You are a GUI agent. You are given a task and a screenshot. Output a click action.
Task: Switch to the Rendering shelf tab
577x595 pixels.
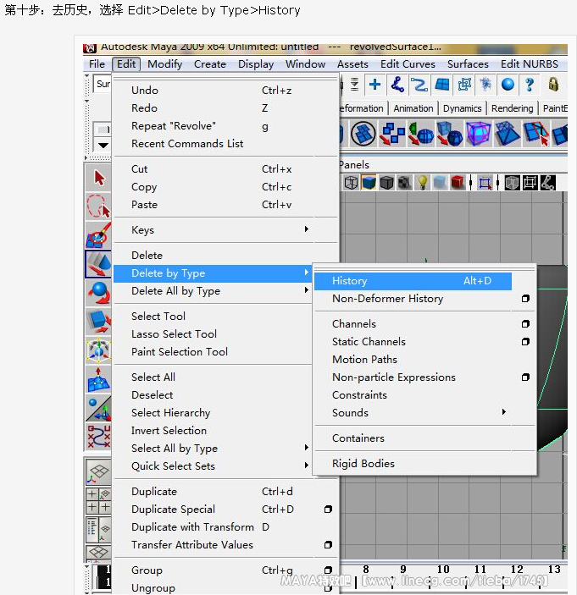pyautogui.click(x=512, y=108)
